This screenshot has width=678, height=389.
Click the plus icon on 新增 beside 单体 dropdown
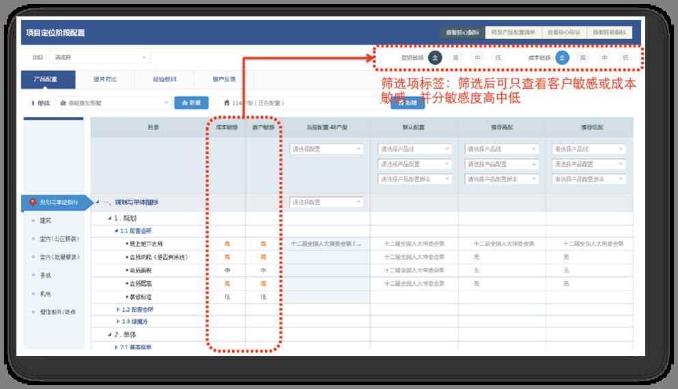pyautogui.click(x=182, y=103)
